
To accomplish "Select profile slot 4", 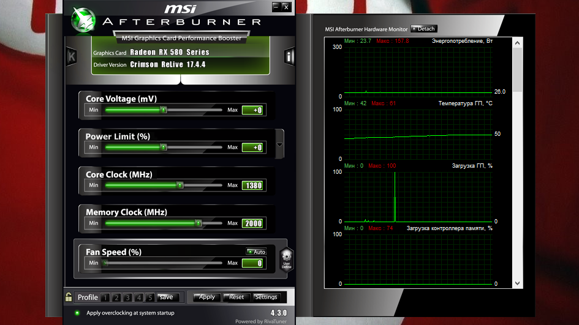I will (139, 297).
